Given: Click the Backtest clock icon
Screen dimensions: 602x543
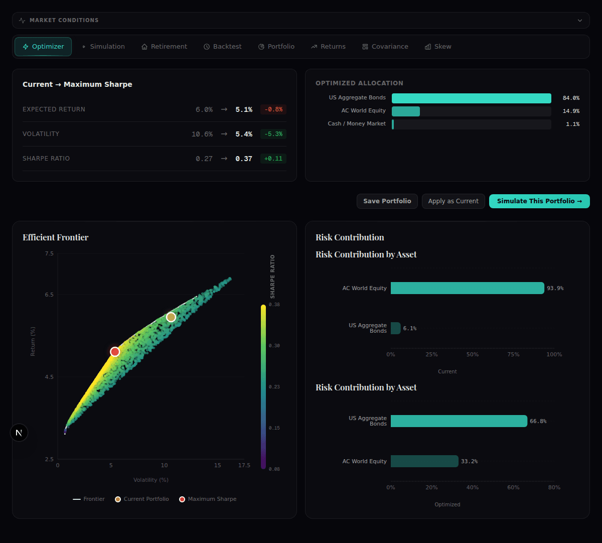Looking at the screenshot, I should coord(206,46).
